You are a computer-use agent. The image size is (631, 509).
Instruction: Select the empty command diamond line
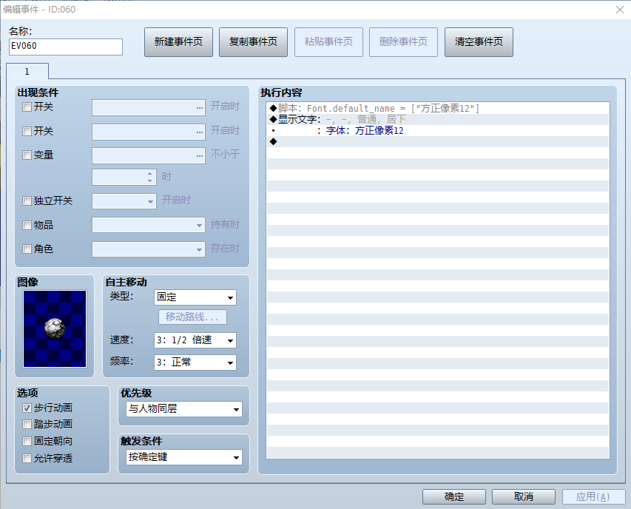point(438,141)
